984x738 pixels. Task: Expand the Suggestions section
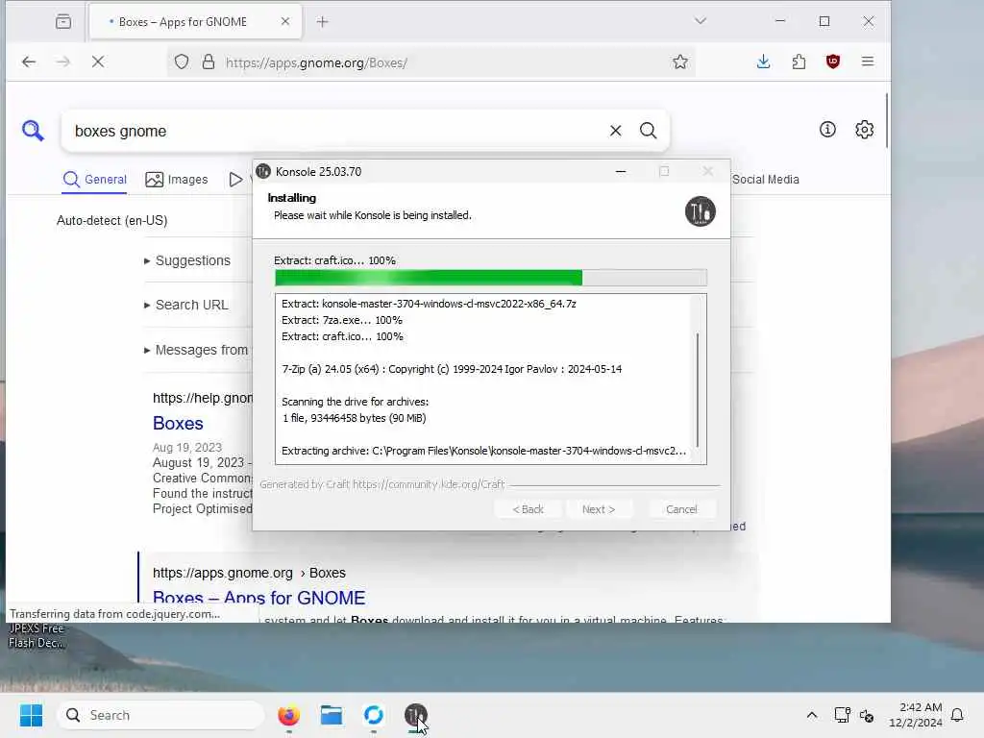[x=187, y=260]
